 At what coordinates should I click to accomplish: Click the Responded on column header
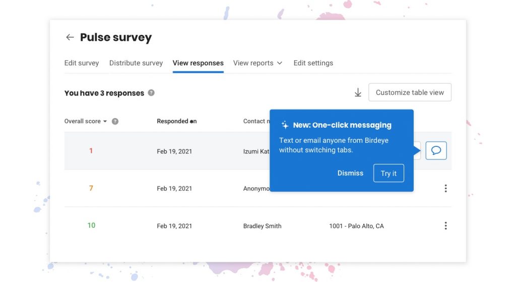177,121
